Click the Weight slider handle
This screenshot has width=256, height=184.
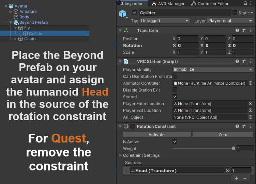(234, 149)
